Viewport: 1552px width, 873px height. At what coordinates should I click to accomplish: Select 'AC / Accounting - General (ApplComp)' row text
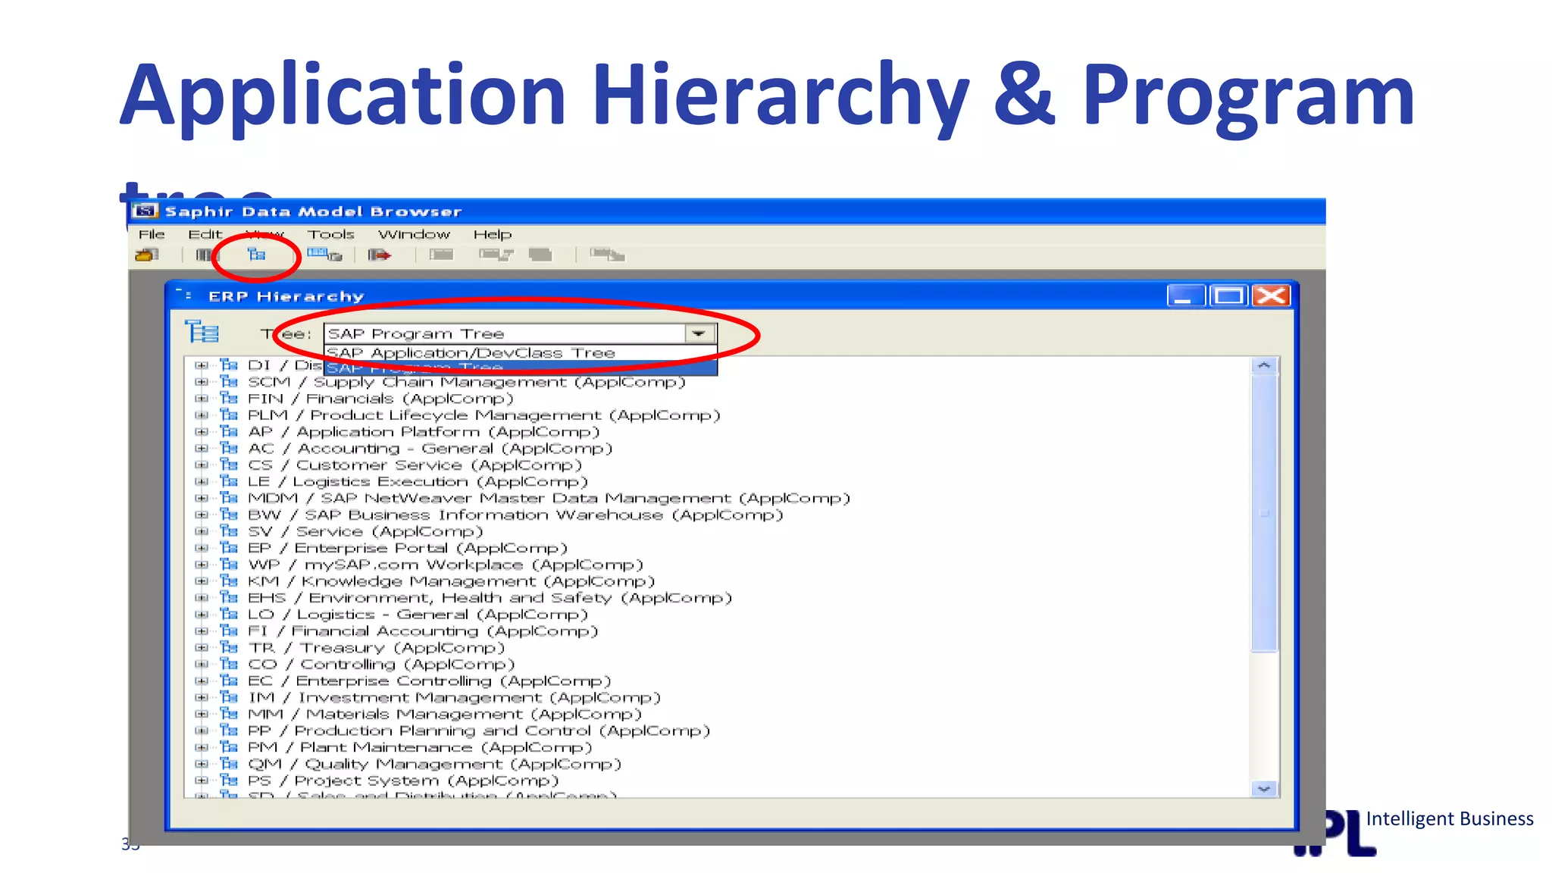(x=430, y=449)
